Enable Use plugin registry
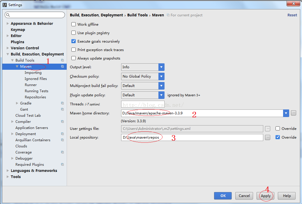This screenshot has width=302, height=204. click(73, 33)
